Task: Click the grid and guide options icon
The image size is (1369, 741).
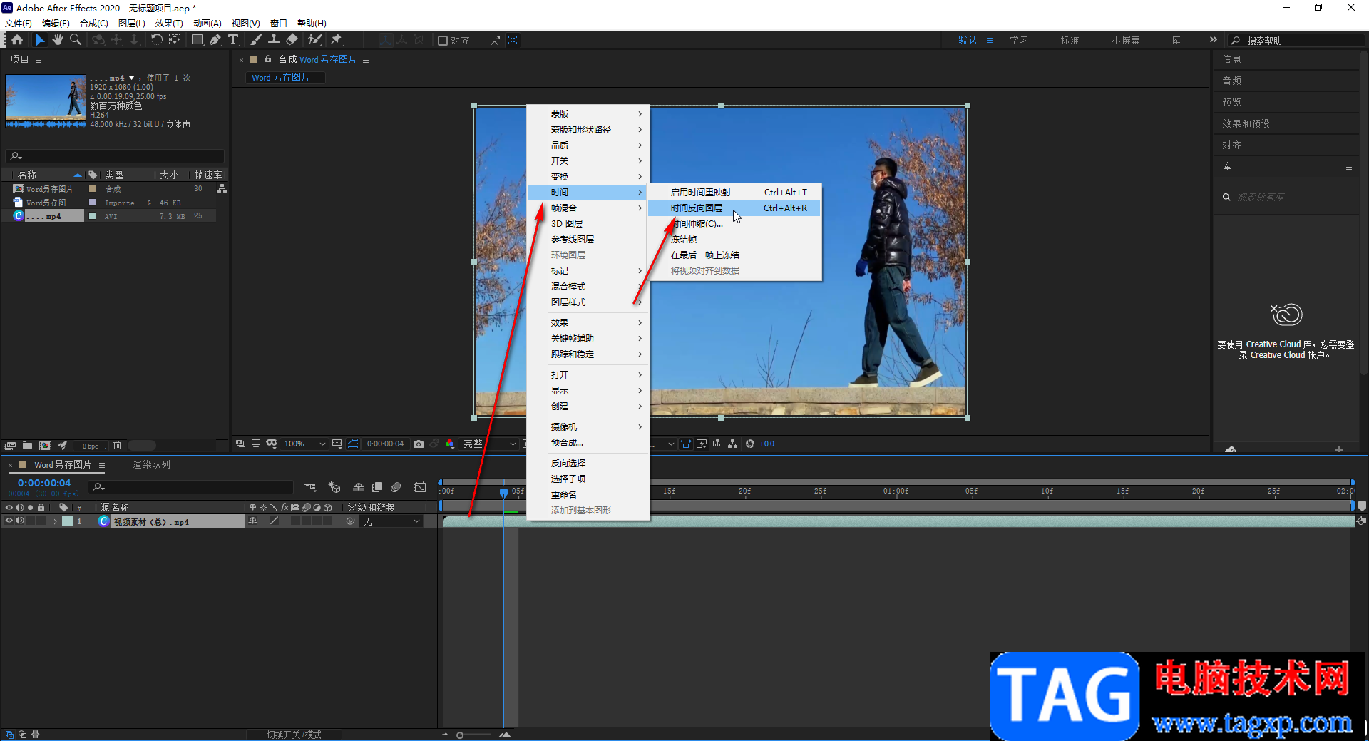Action: point(337,444)
